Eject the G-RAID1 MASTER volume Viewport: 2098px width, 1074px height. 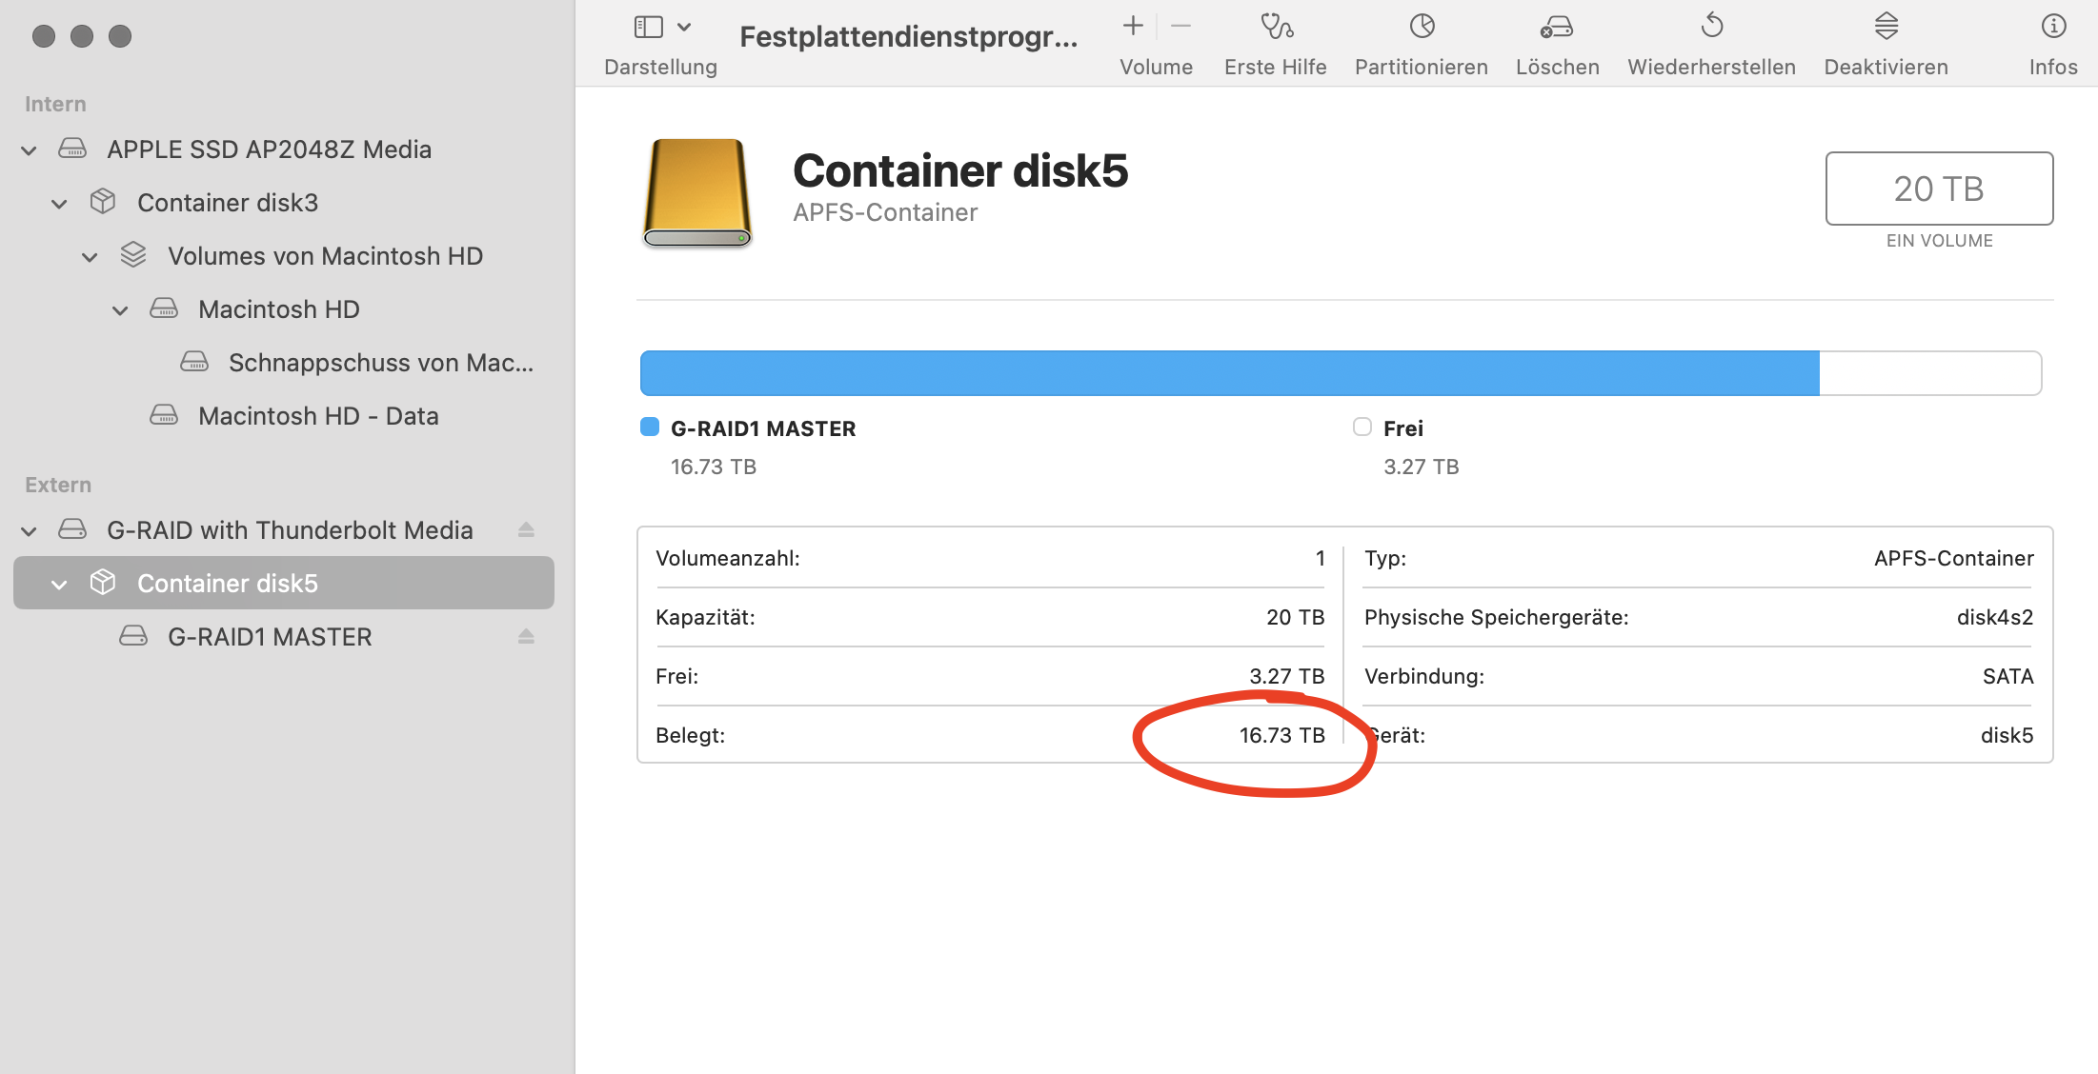(526, 637)
